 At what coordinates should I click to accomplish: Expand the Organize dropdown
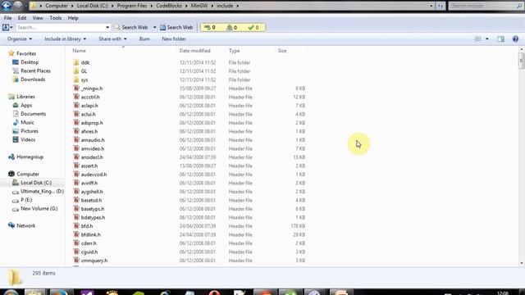pyautogui.click(x=20, y=39)
